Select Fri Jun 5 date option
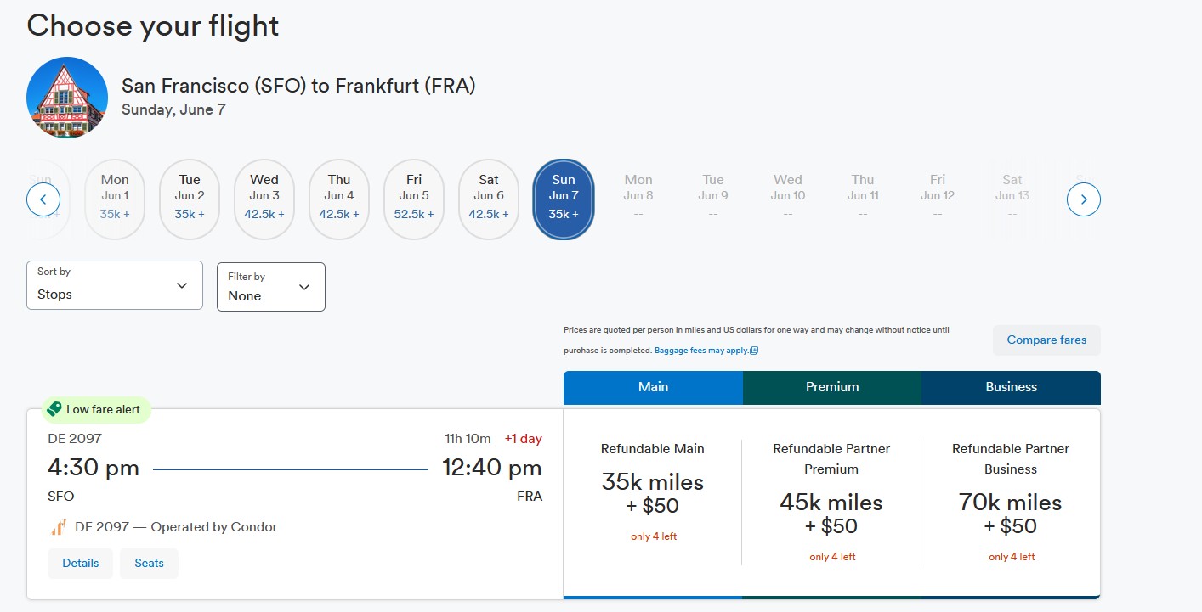Image resolution: width=1202 pixels, height=612 pixels. [414, 199]
